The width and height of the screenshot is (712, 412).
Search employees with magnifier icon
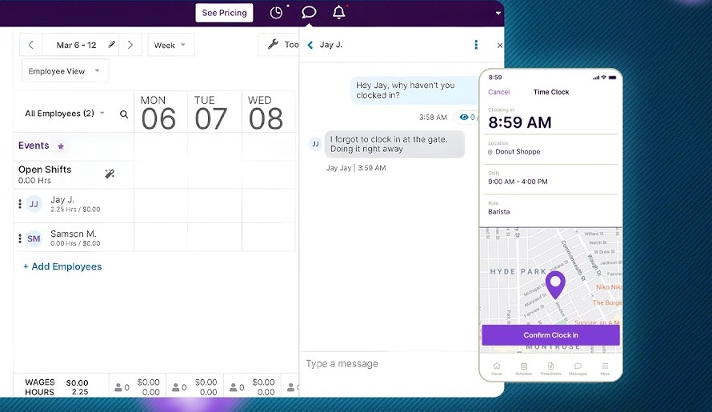click(x=124, y=114)
